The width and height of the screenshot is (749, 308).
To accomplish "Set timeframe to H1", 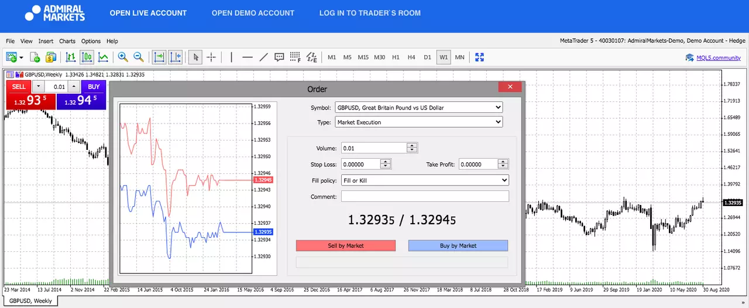I will [x=396, y=57].
